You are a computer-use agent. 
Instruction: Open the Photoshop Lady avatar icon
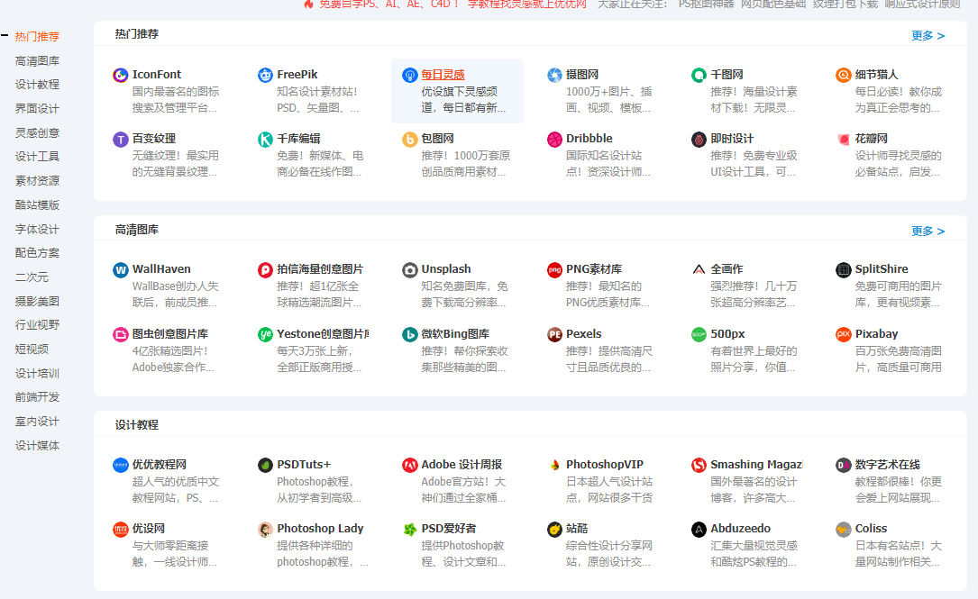(265, 530)
